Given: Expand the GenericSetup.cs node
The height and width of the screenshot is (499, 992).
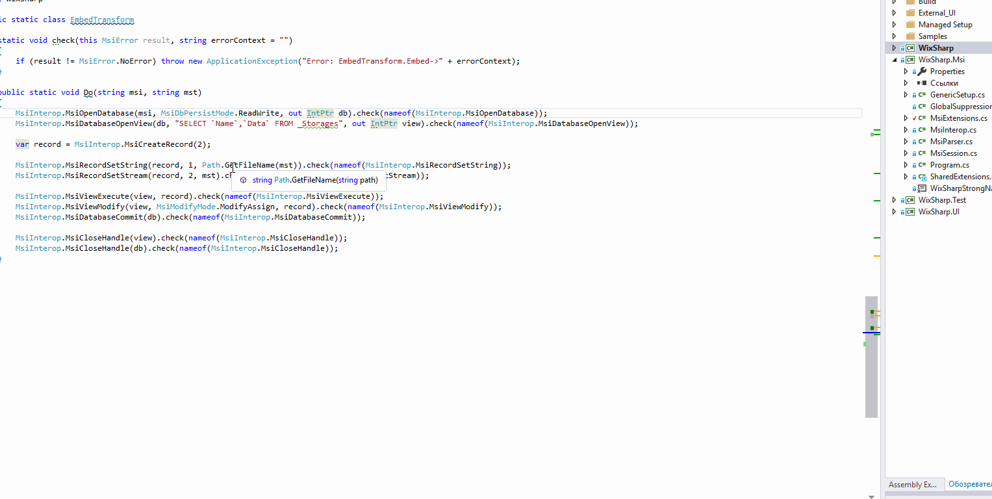Looking at the screenshot, I should 906,95.
